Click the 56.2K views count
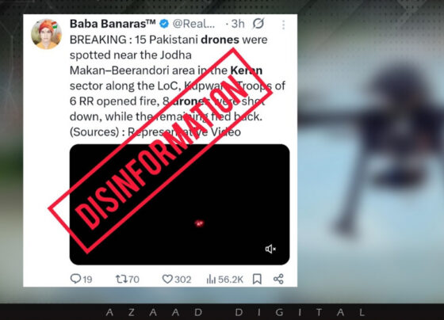 point(231,280)
